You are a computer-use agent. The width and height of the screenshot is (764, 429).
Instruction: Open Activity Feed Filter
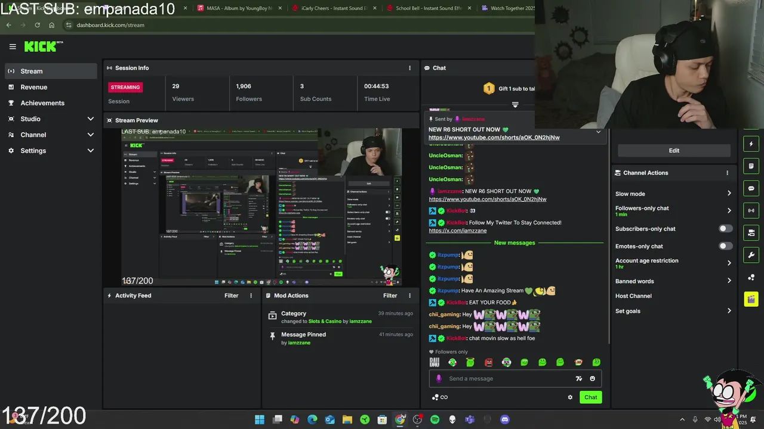(x=231, y=296)
